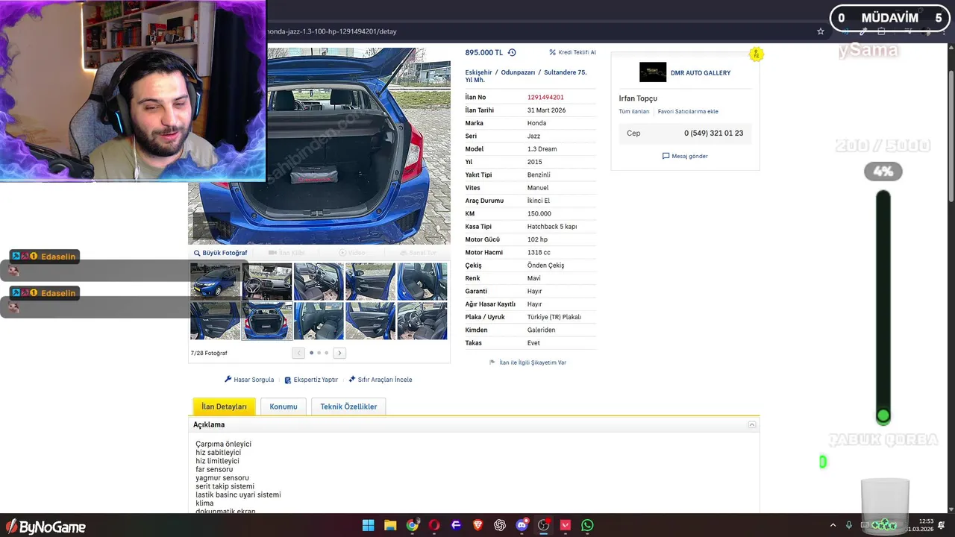Open OBS Studio from the taskbar
The width and height of the screenshot is (955, 537).
click(544, 525)
